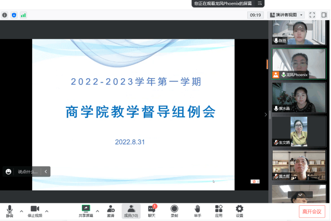Click the slide date 2022.8.31
The height and width of the screenshot is (221, 331).
[130, 142]
